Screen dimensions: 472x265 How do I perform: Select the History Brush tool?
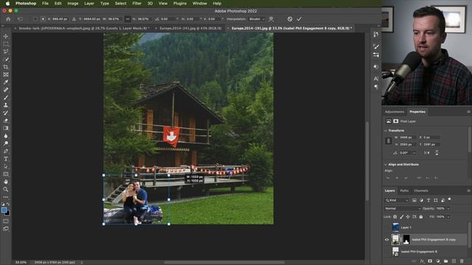(x=6, y=113)
